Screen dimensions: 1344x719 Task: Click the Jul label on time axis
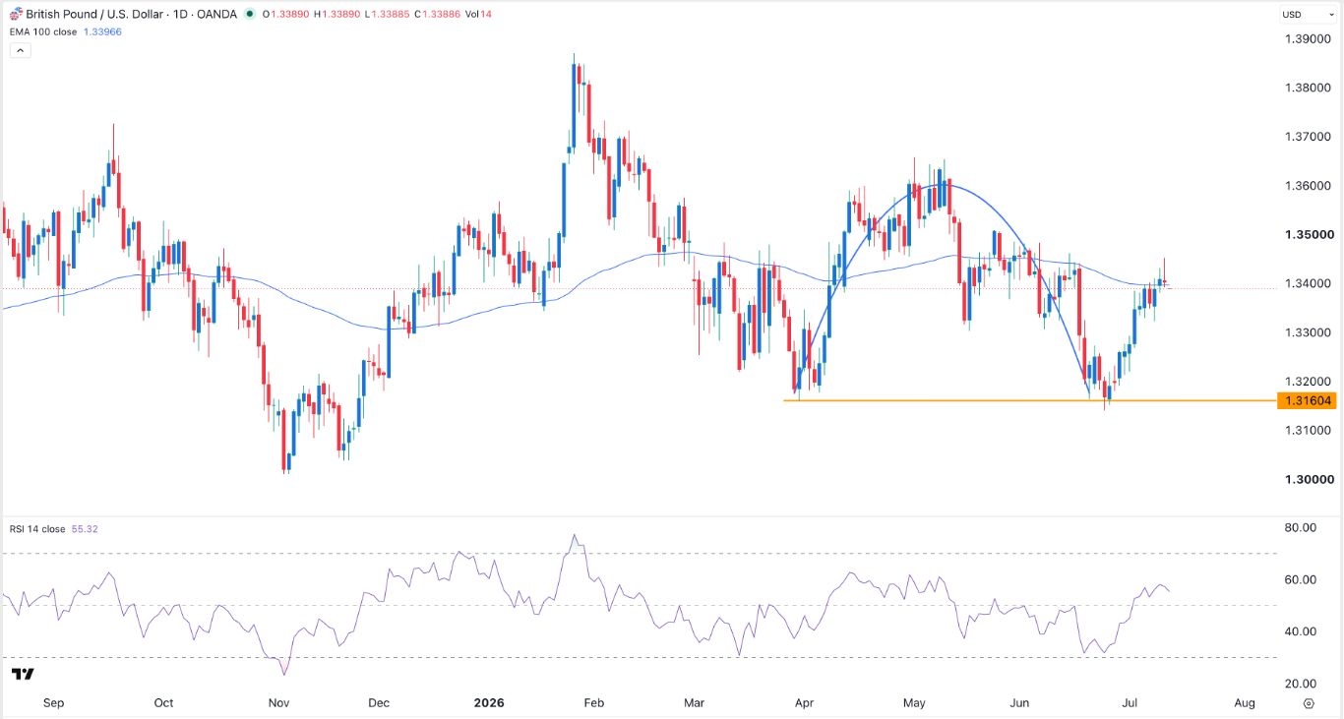1130,703
